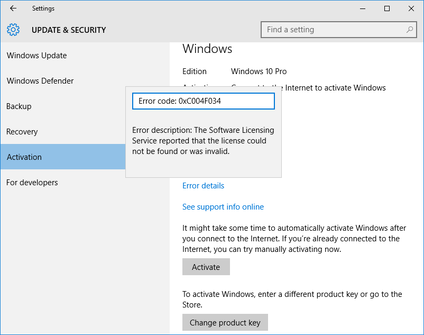Click the Find a setting search box

[339, 30]
